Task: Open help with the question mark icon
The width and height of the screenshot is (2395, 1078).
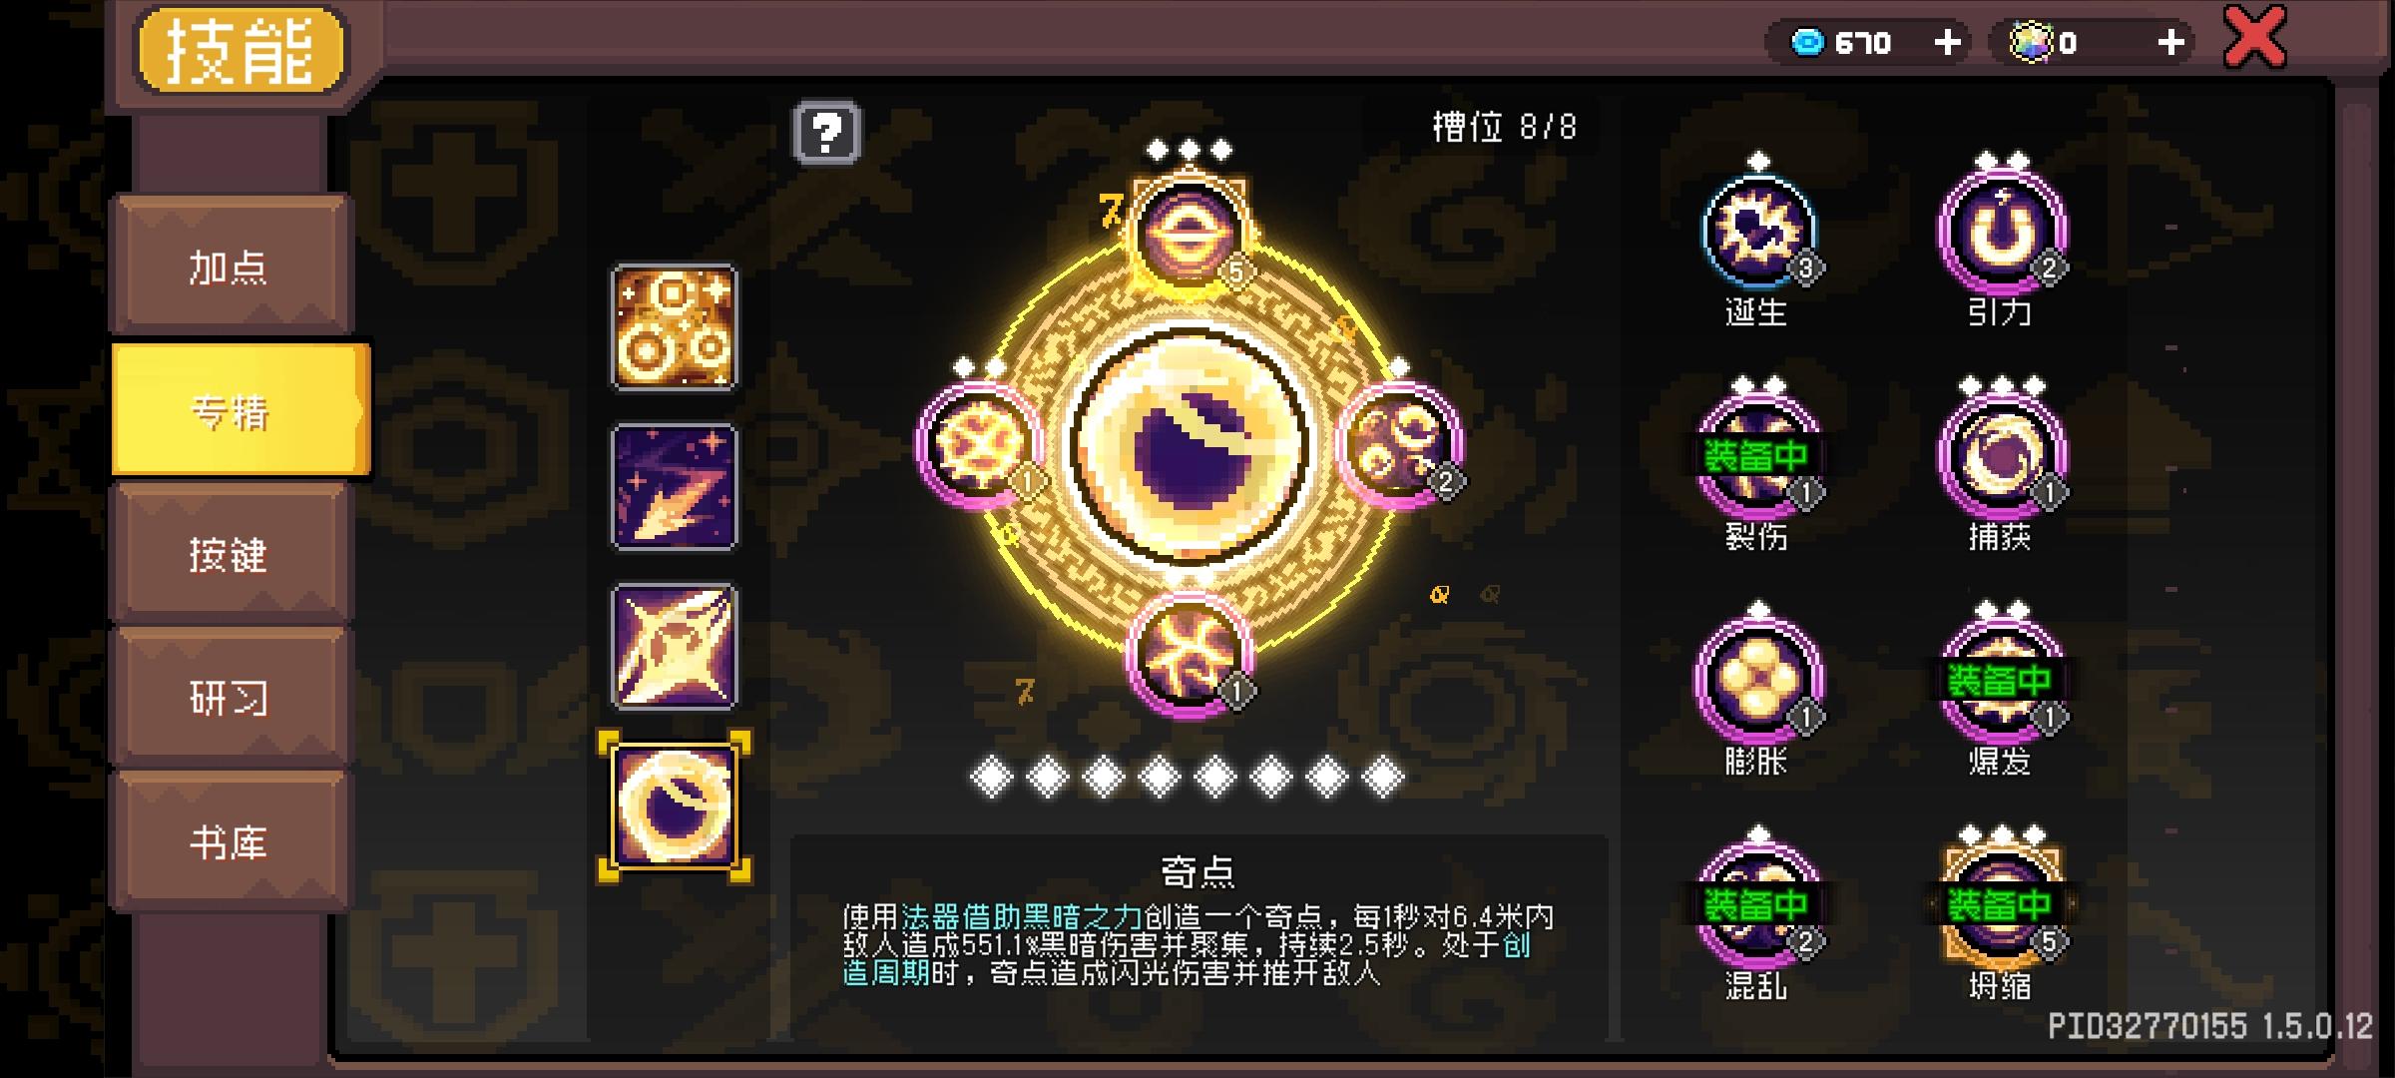Action: 826,132
